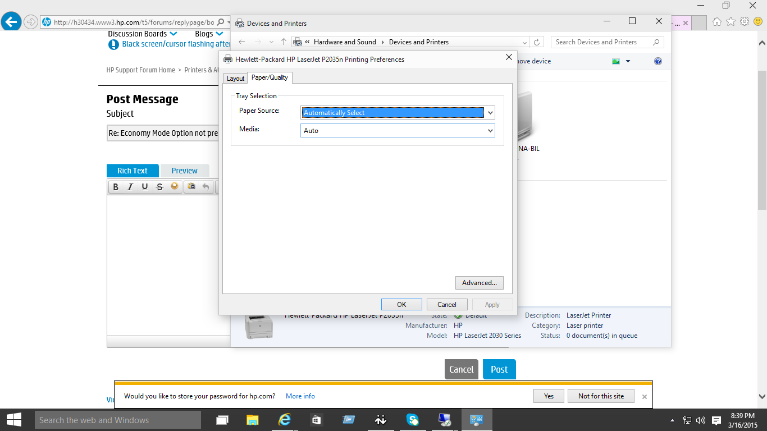Open the view options dropdown arrow

coord(628,61)
